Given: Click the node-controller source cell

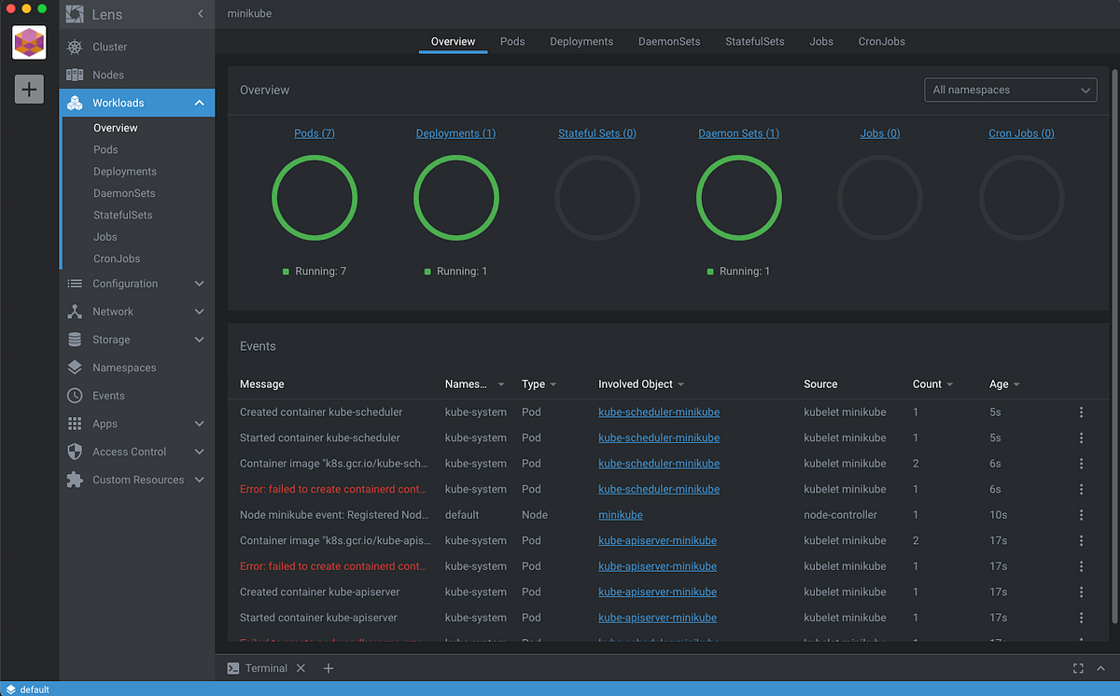Looking at the screenshot, I should 840,515.
